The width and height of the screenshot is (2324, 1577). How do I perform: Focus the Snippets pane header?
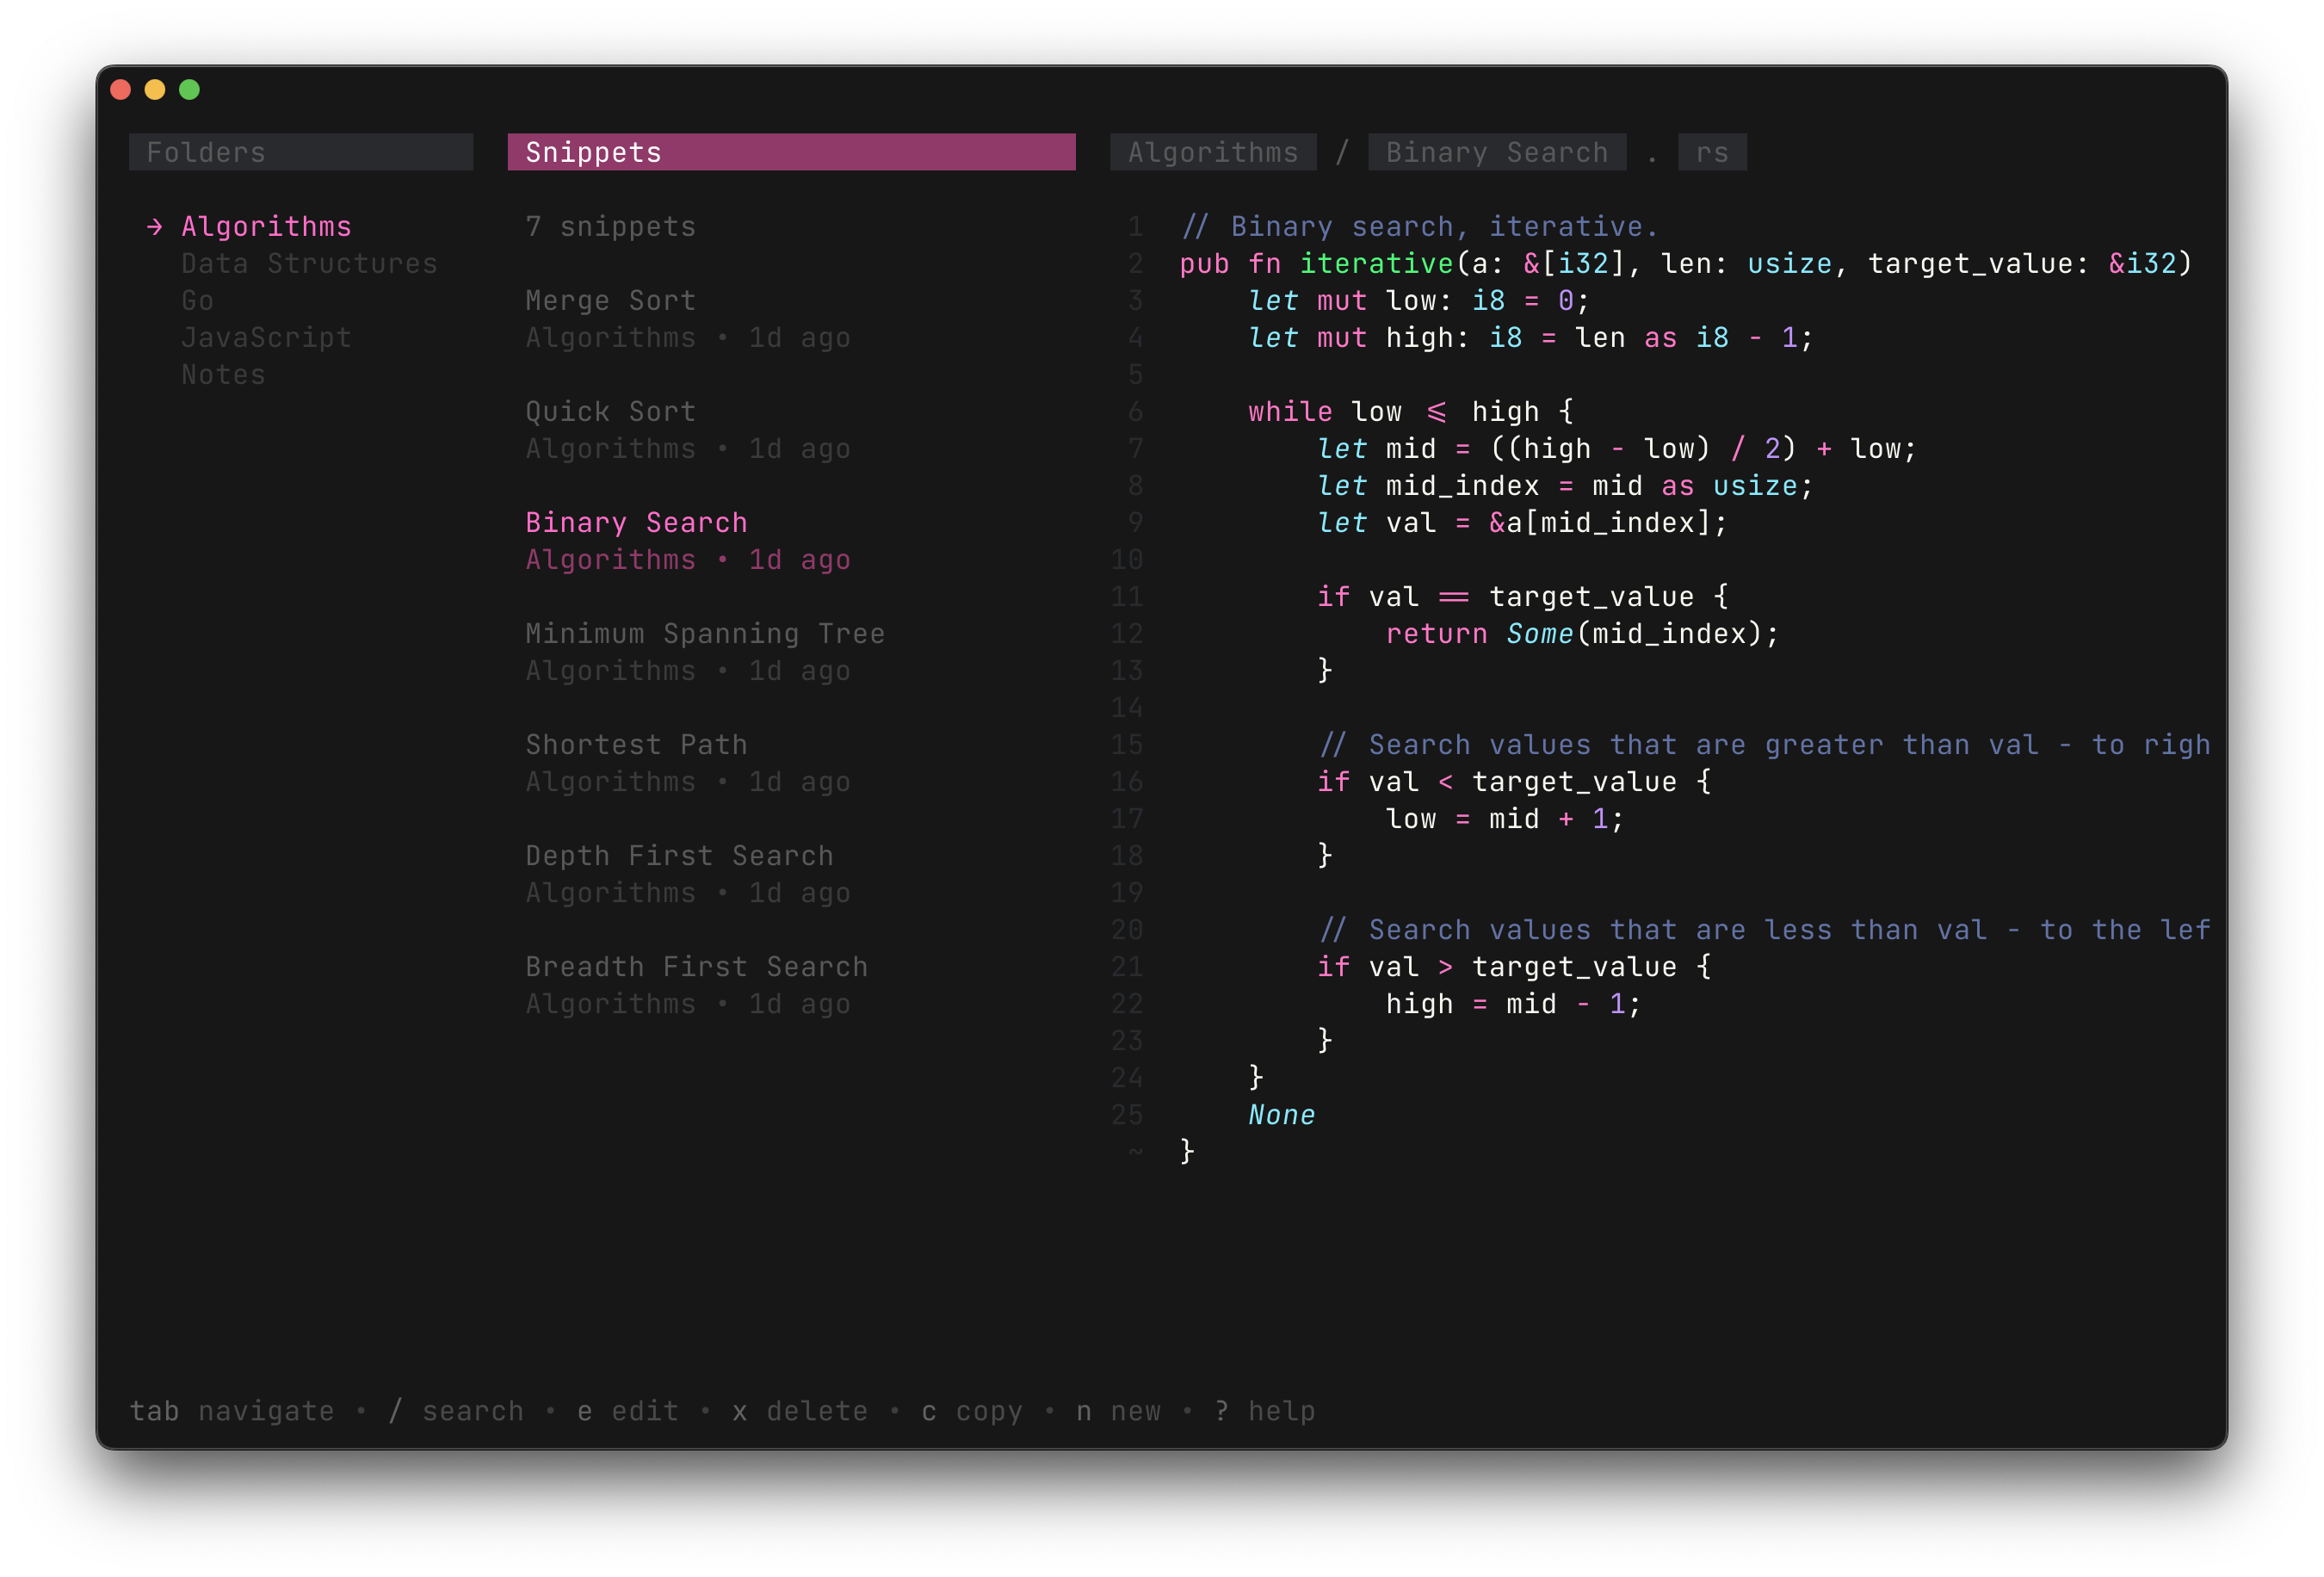(790, 152)
